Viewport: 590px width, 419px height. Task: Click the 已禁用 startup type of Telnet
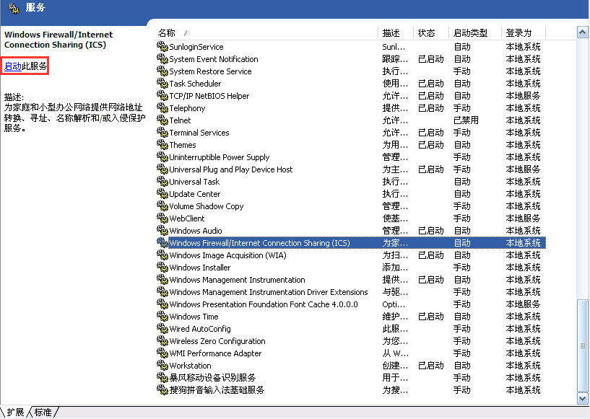pyautogui.click(x=466, y=120)
